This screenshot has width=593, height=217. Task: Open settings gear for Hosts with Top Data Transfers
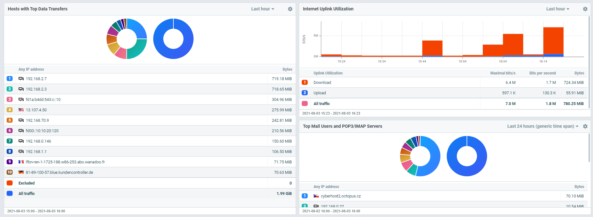290,9
